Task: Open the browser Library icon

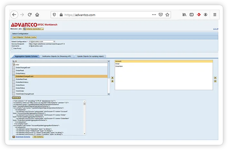Action: tap(184, 15)
